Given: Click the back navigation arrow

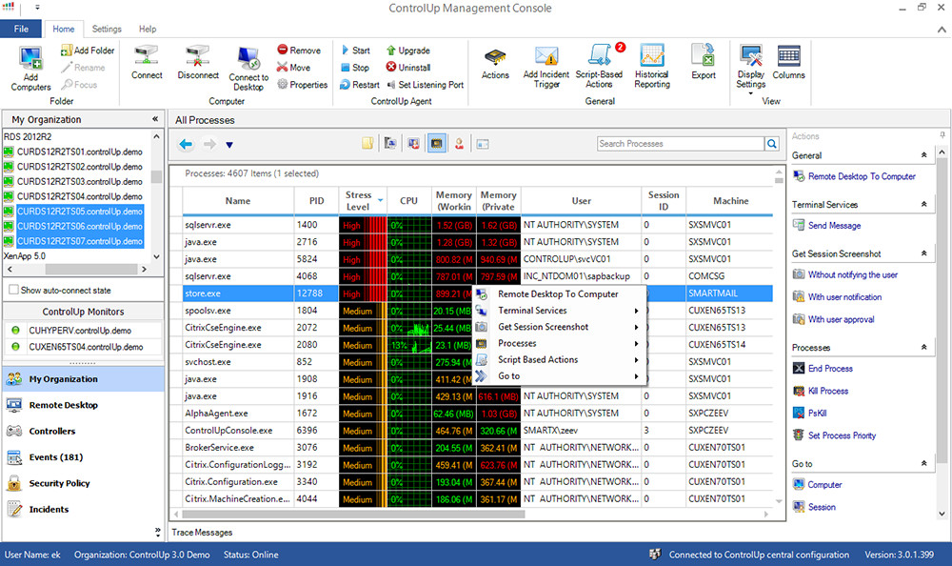Looking at the screenshot, I should pyautogui.click(x=186, y=144).
